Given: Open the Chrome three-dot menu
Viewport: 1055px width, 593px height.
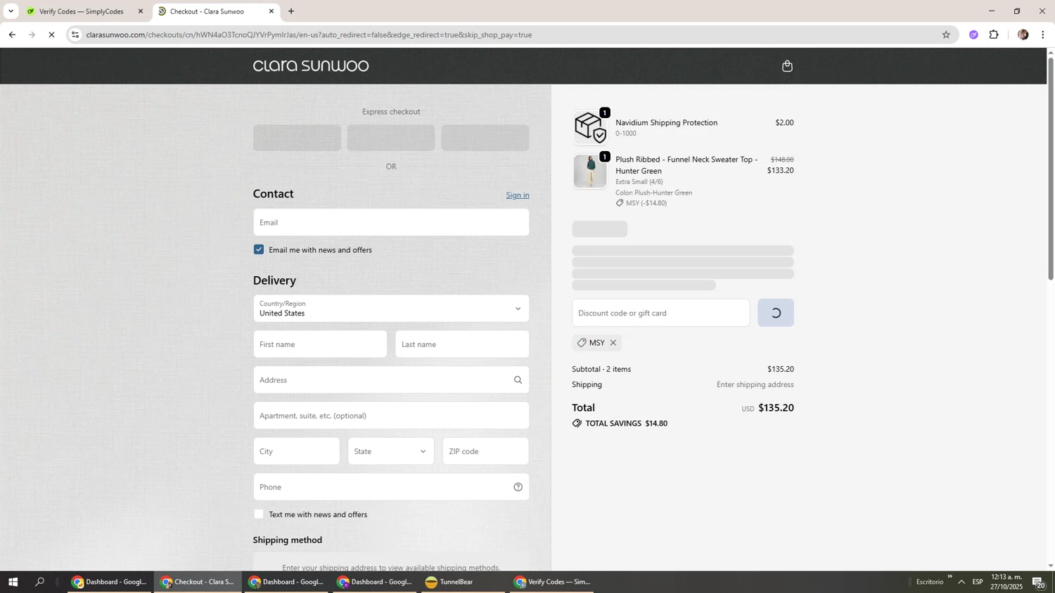Looking at the screenshot, I should tap(1043, 34).
